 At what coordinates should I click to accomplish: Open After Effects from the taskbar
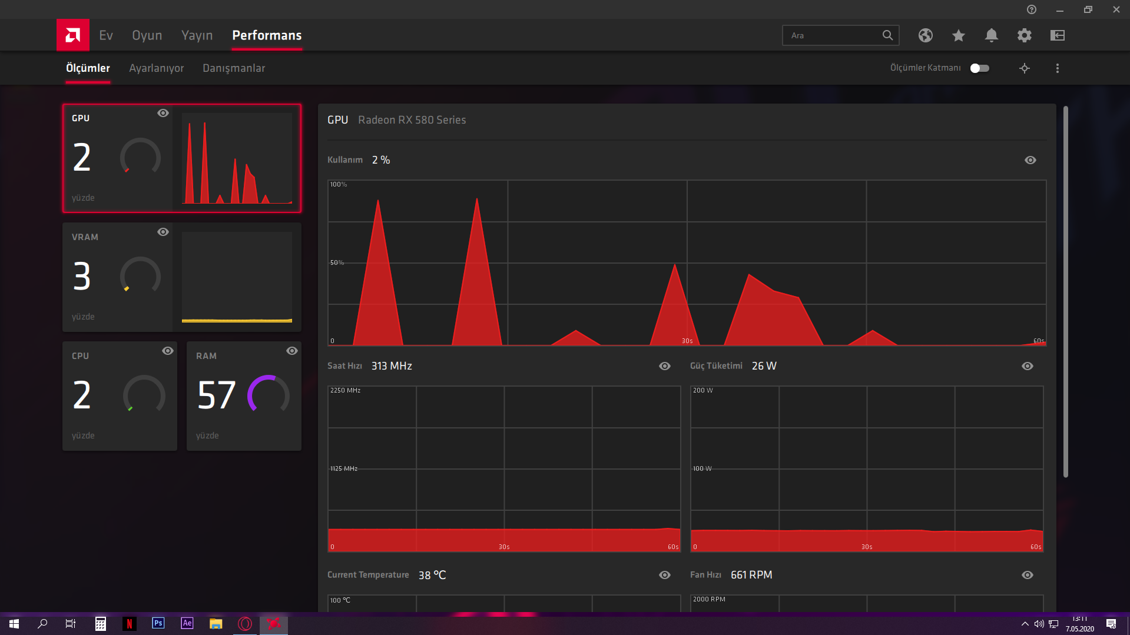coord(187,623)
